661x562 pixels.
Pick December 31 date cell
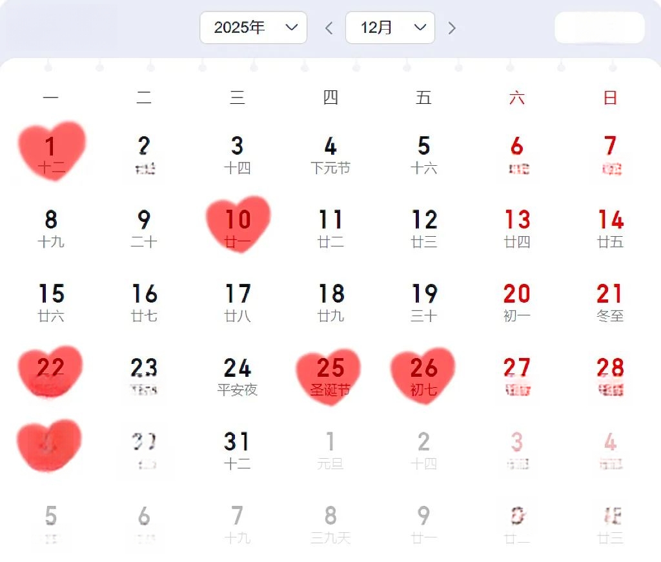[237, 450]
